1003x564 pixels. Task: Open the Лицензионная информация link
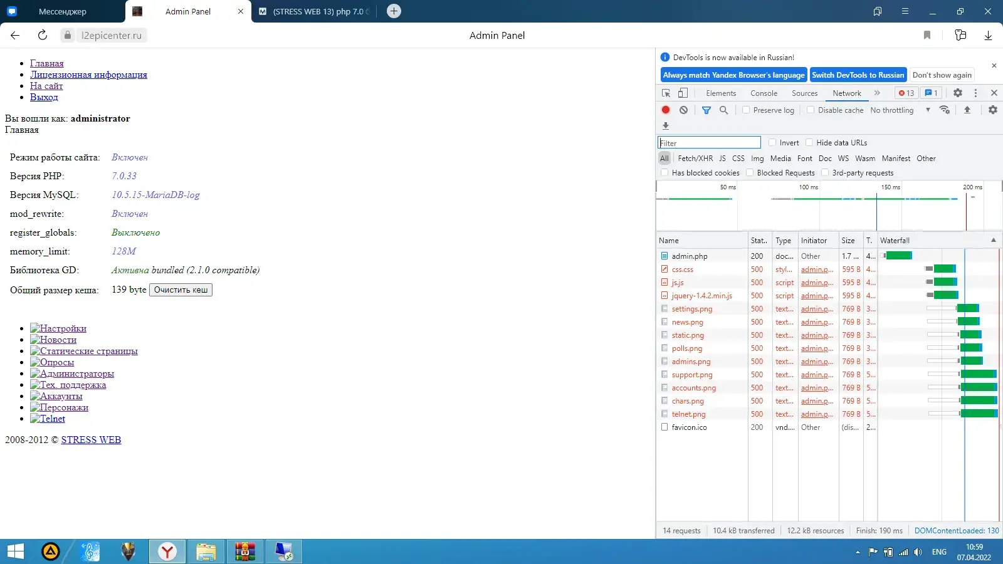88,75
